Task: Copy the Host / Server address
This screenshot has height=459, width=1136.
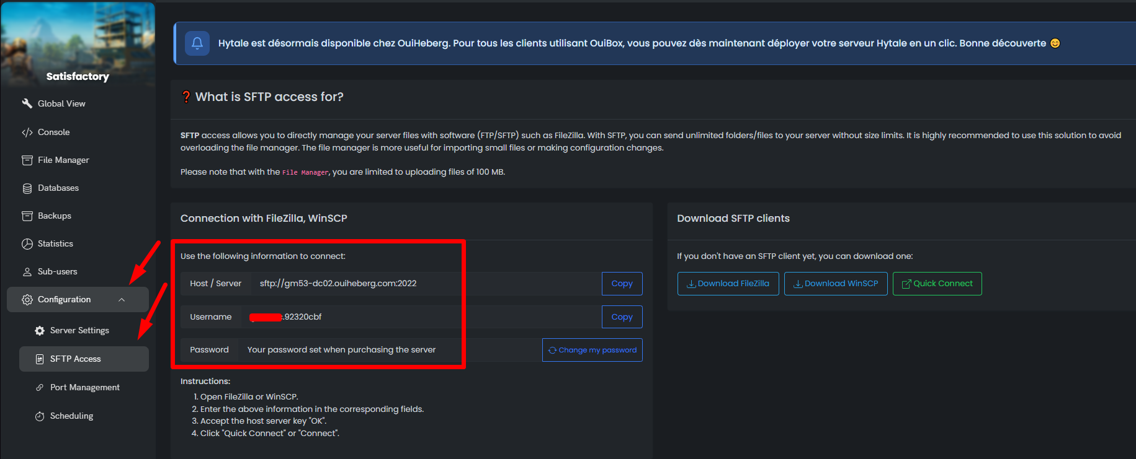Action: pos(622,284)
